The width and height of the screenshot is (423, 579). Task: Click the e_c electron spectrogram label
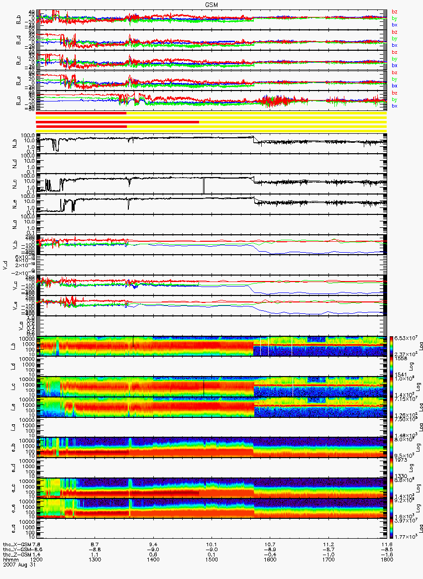point(13,488)
